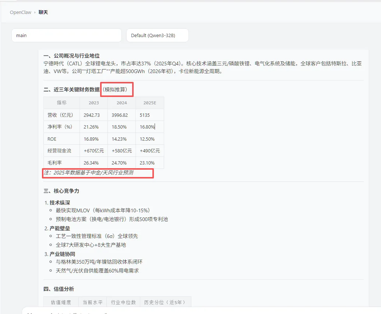
Task: Click the note 注:2025年数据基于中金/天风行业预测
Action: click(89, 173)
